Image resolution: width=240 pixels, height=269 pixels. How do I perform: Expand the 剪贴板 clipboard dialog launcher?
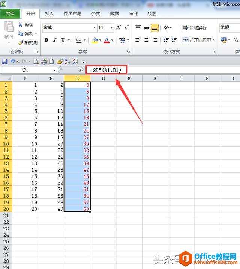(37, 51)
